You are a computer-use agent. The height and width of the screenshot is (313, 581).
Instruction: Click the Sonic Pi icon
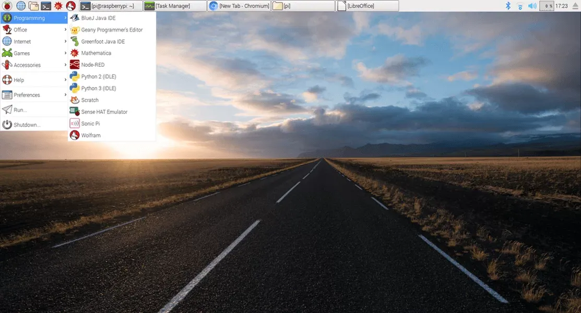(x=75, y=123)
